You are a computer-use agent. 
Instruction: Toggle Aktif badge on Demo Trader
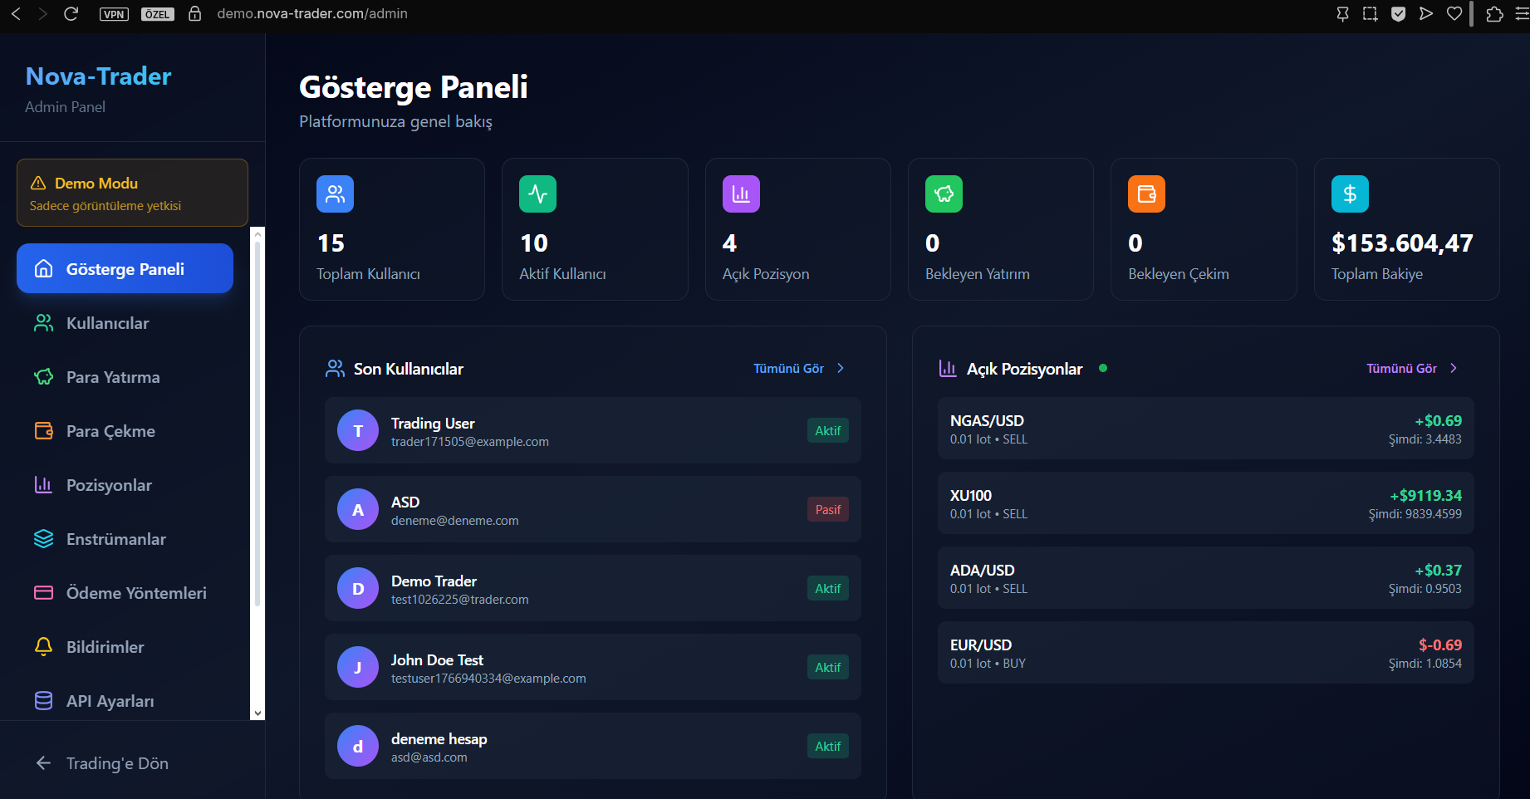click(827, 588)
